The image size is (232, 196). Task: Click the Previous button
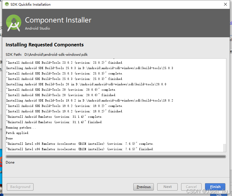(144, 187)
